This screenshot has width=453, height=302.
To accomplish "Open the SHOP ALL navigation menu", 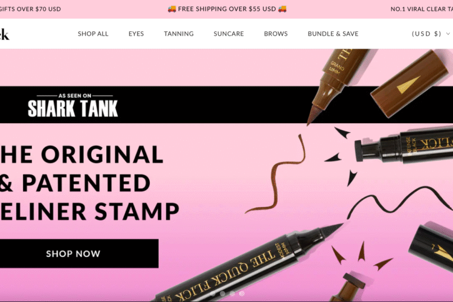I will (93, 34).
